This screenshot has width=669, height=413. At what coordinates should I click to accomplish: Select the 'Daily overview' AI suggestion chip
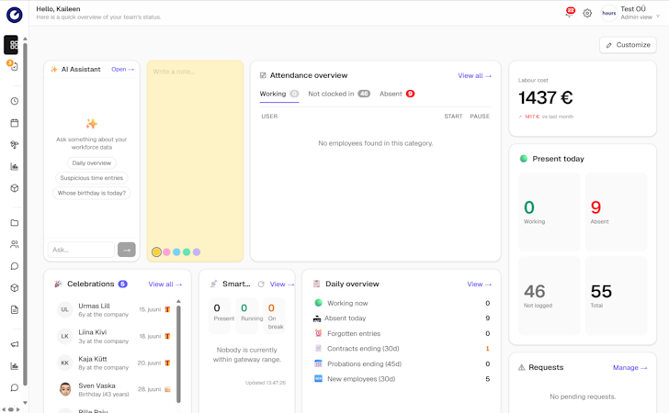point(91,162)
